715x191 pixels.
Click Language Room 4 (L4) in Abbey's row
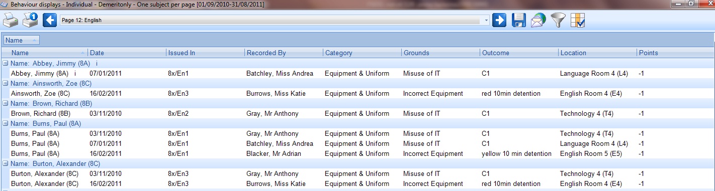pos(594,74)
